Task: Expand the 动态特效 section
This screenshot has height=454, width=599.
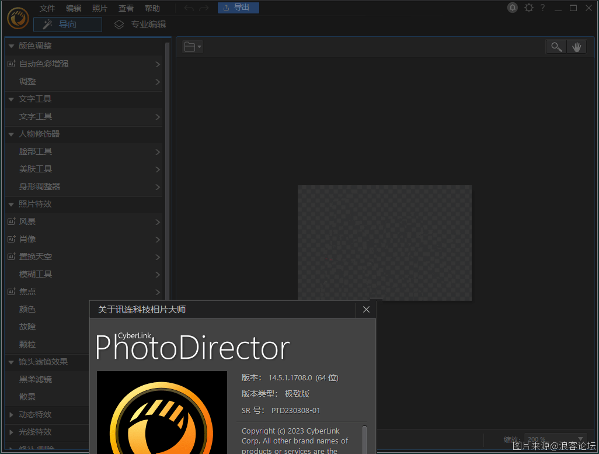Action: (11, 414)
